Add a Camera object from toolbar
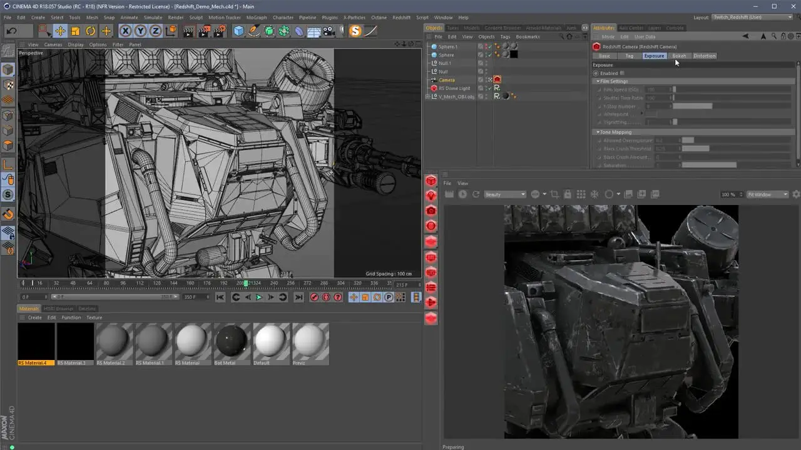Screen dimensions: 801x450 tap(329, 31)
